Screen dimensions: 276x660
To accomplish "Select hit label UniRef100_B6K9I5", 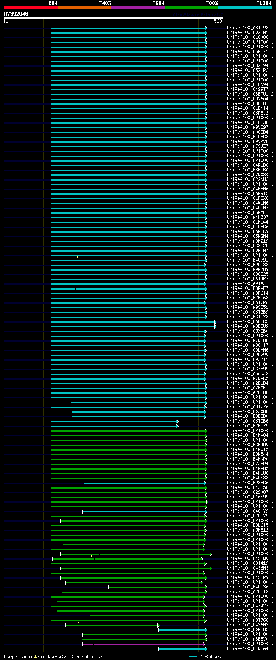I will tap(248, 193).
